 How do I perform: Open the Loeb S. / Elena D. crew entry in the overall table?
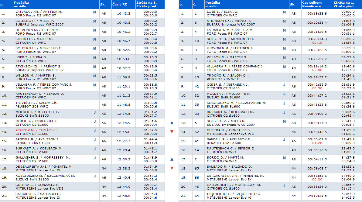(222, 12)
